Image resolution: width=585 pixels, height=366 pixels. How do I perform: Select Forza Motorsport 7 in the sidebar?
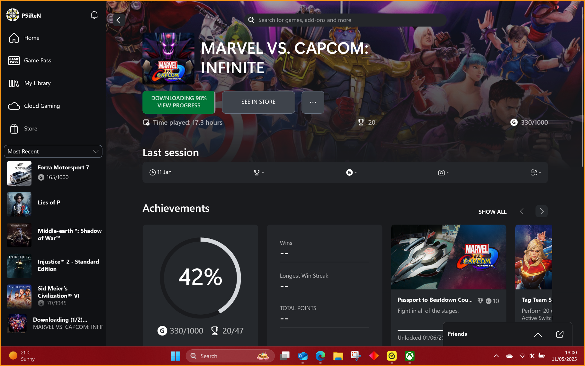(53, 174)
